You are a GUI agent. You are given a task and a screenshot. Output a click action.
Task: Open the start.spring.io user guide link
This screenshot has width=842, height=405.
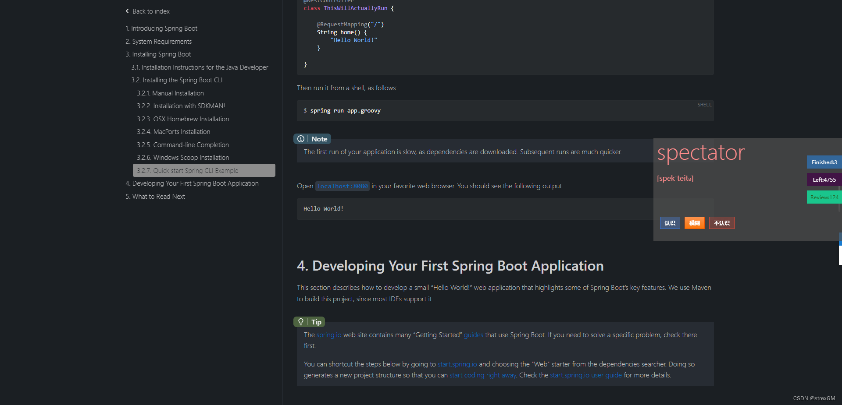tap(586, 375)
